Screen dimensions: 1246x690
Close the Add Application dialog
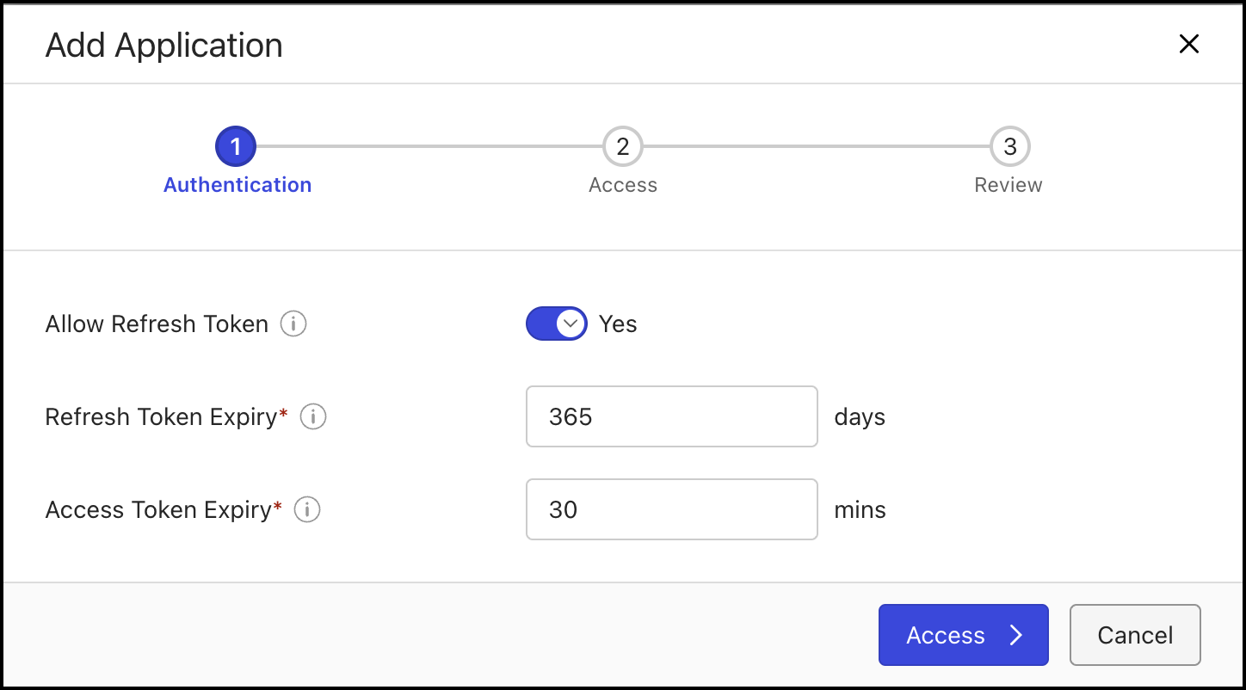[1188, 45]
